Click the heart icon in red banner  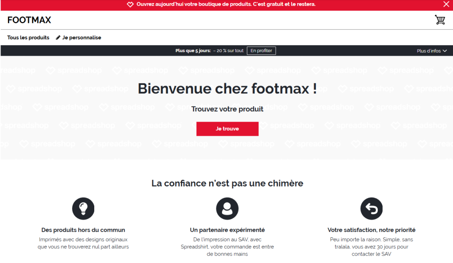[x=131, y=4]
